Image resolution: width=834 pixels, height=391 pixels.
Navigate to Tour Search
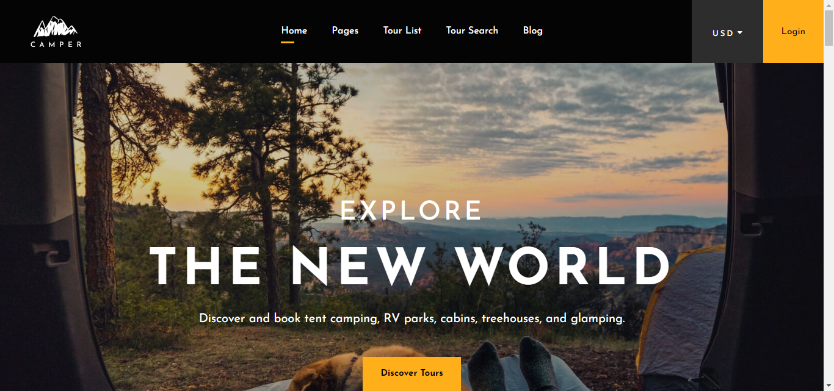[x=472, y=30]
